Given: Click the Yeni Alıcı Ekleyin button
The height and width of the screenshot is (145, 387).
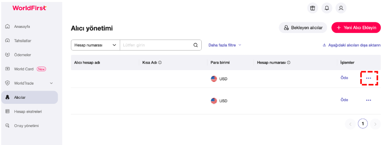Looking at the screenshot, I should click(356, 27).
